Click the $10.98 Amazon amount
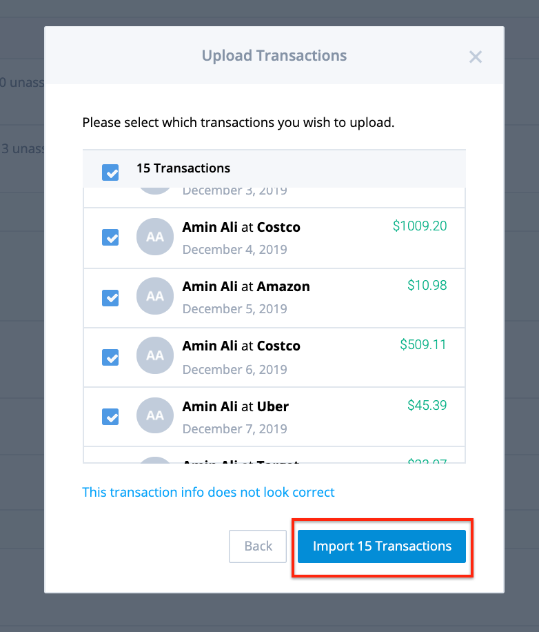Screen dimensions: 539x632 (427, 284)
